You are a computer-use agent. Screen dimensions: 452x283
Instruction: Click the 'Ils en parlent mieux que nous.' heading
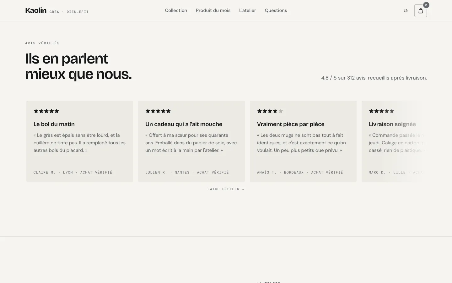point(78,66)
